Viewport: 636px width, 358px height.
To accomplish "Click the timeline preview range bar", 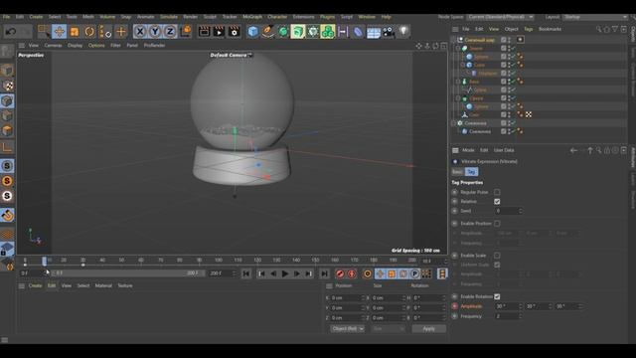I will pyautogui.click(x=127, y=273).
